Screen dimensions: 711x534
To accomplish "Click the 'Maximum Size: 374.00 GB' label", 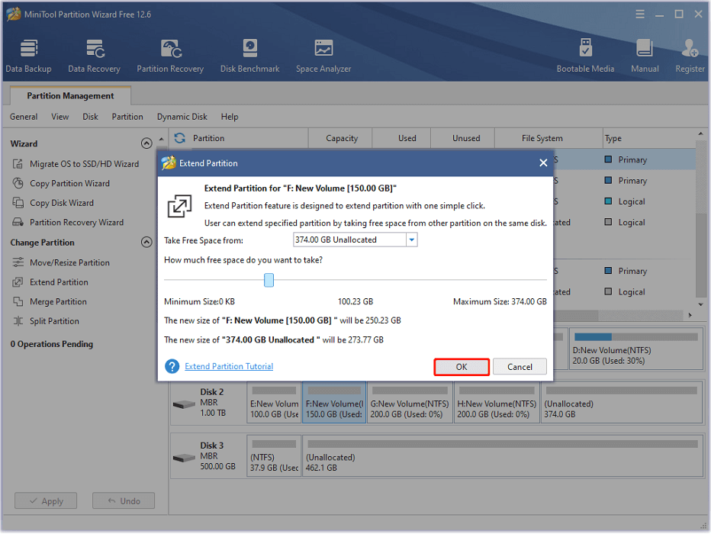I will pyautogui.click(x=500, y=301).
